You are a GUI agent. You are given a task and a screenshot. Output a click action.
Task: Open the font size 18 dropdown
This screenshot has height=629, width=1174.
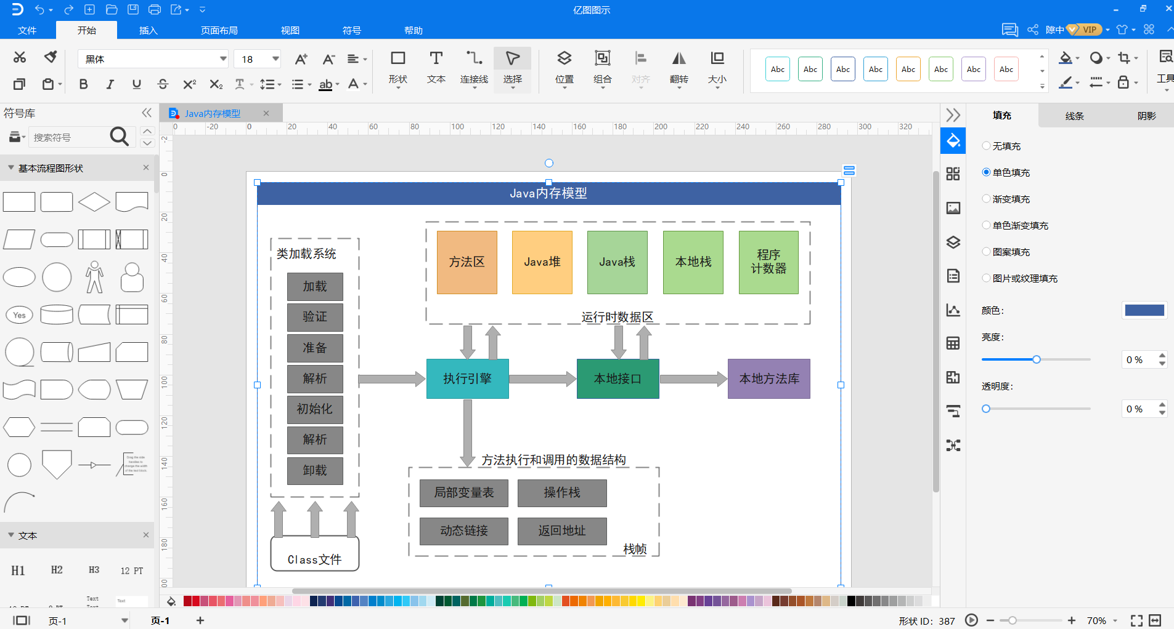click(275, 59)
